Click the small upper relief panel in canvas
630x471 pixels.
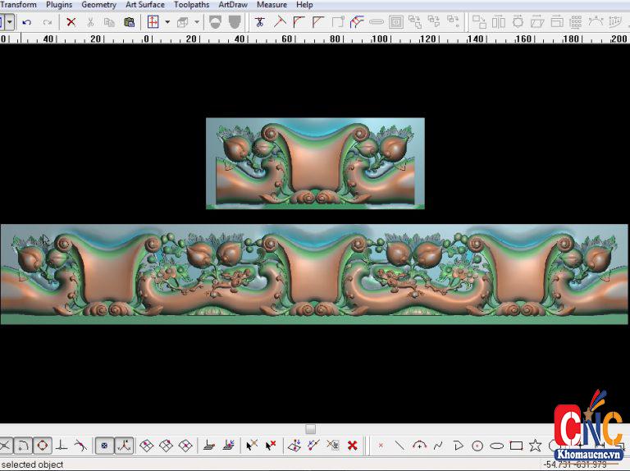315,163
